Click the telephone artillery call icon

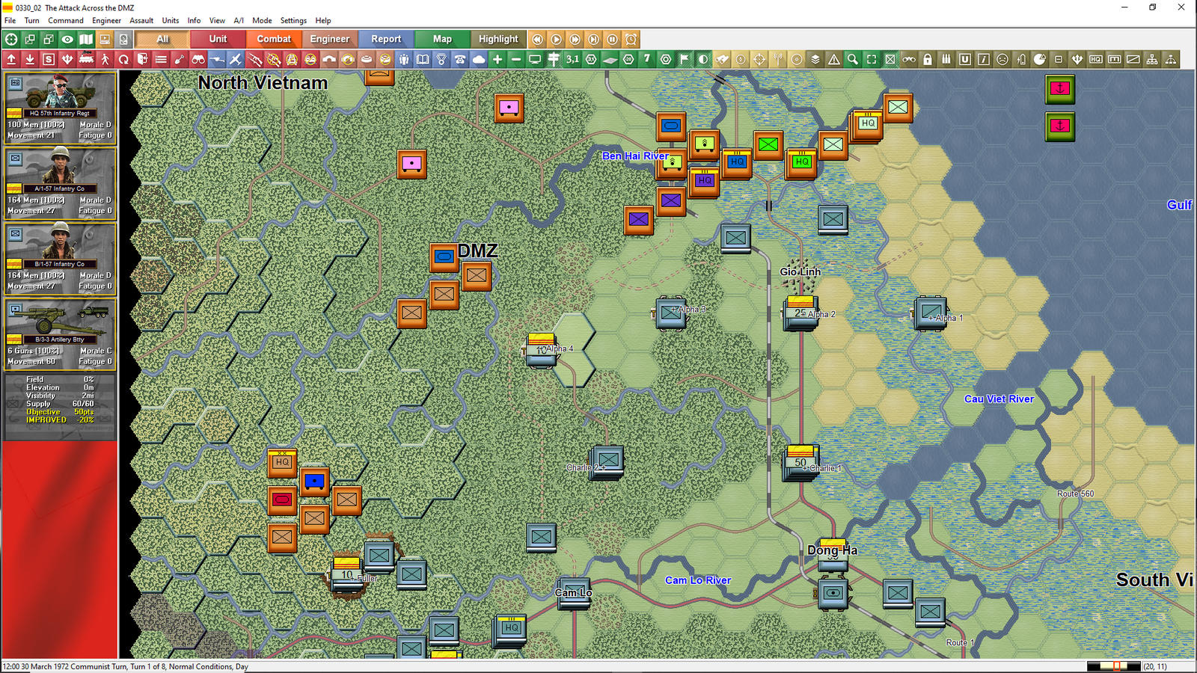[460, 59]
